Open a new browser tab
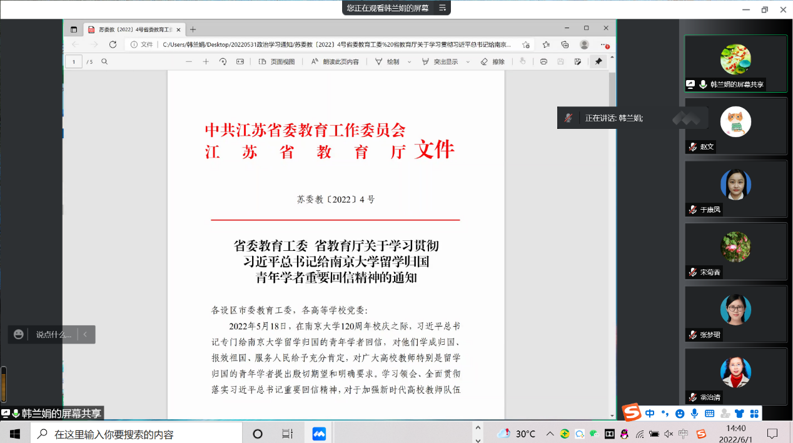Image resolution: width=793 pixels, height=443 pixels. (x=193, y=29)
